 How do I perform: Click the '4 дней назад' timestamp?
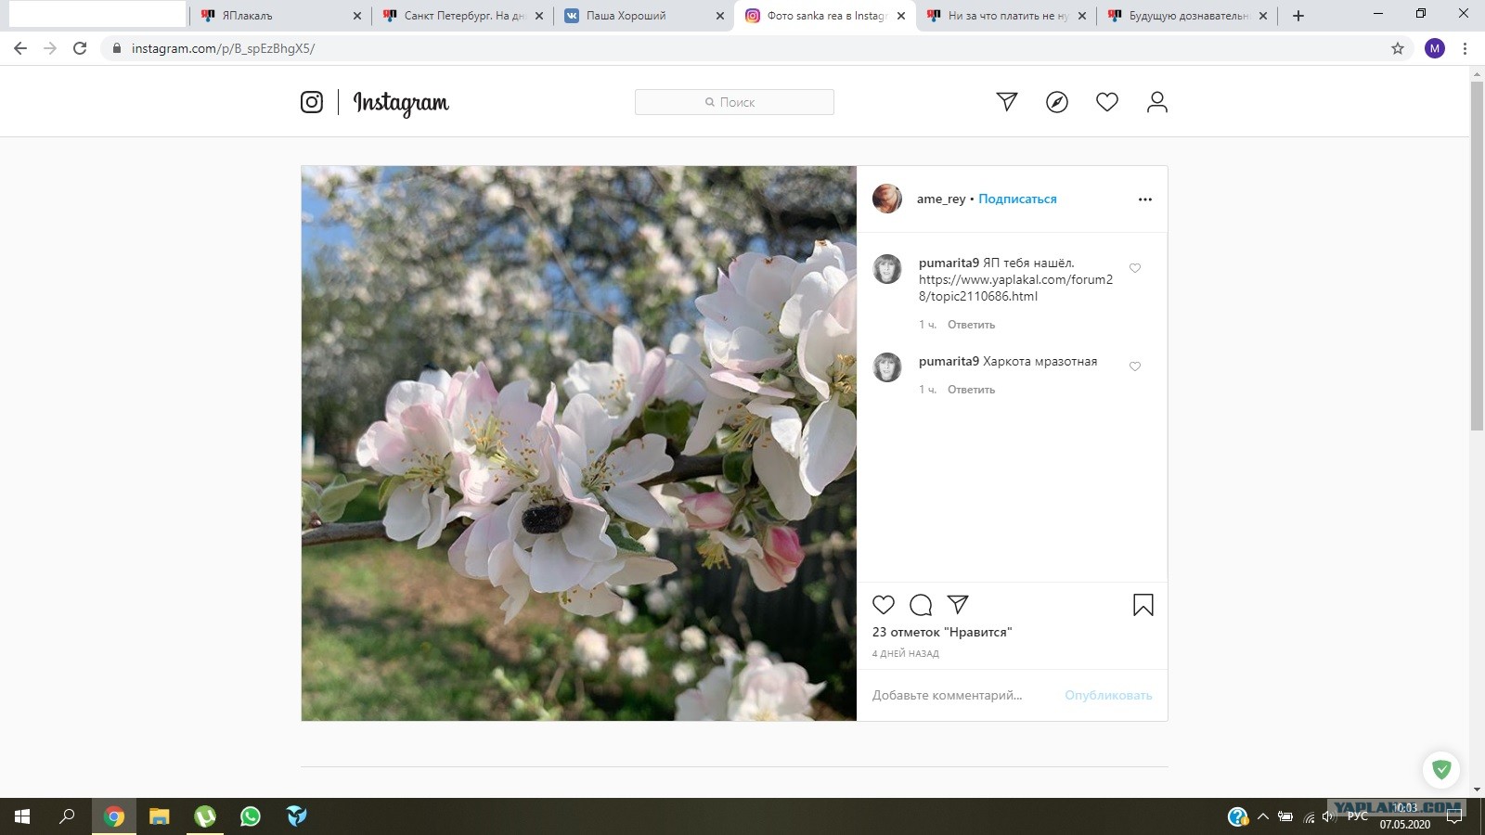coord(906,653)
